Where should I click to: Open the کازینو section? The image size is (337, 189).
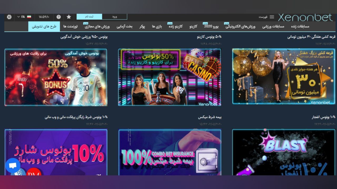click(x=194, y=27)
